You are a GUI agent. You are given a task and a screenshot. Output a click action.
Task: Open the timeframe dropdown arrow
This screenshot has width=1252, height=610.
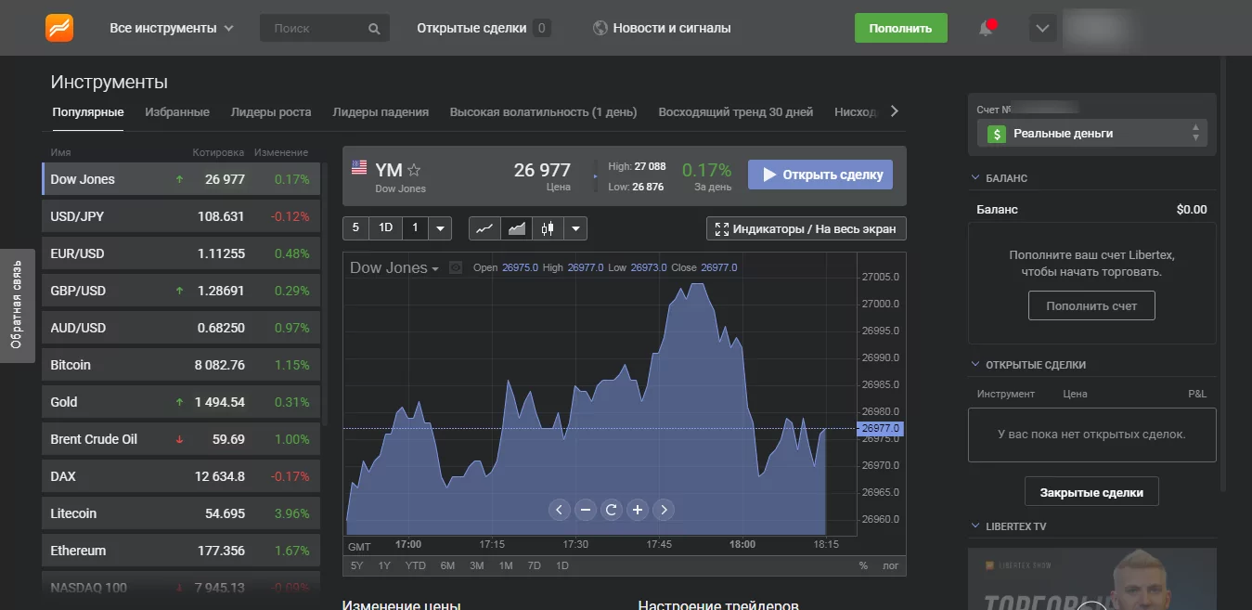[x=440, y=227]
